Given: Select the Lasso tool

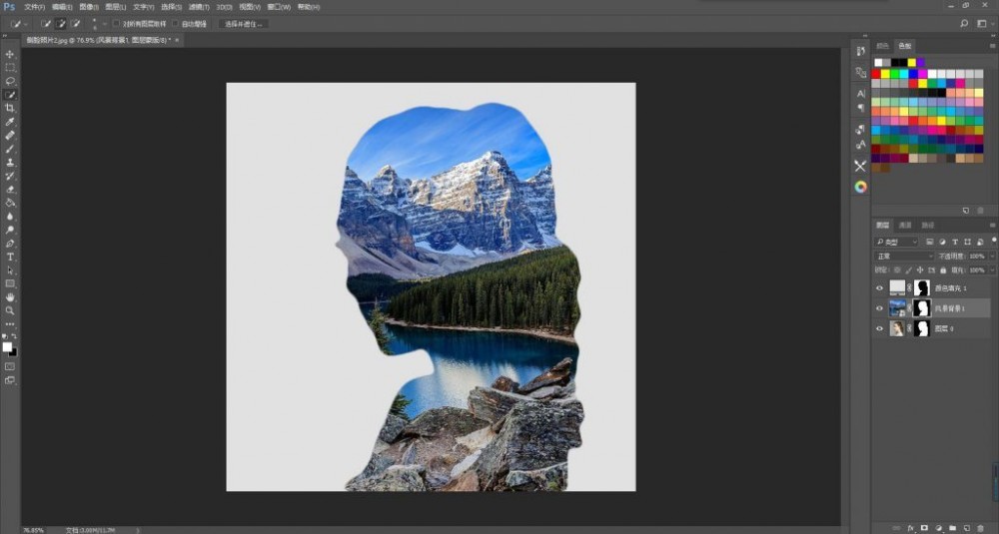Looking at the screenshot, I should click(10, 81).
